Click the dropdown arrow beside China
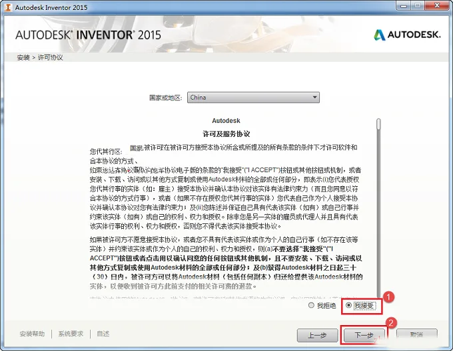This screenshot has width=453, height=351. pos(315,98)
